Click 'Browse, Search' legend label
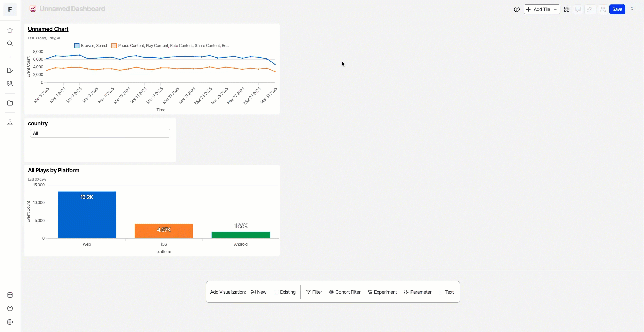The height and width of the screenshot is (332, 644). [x=95, y=46]
